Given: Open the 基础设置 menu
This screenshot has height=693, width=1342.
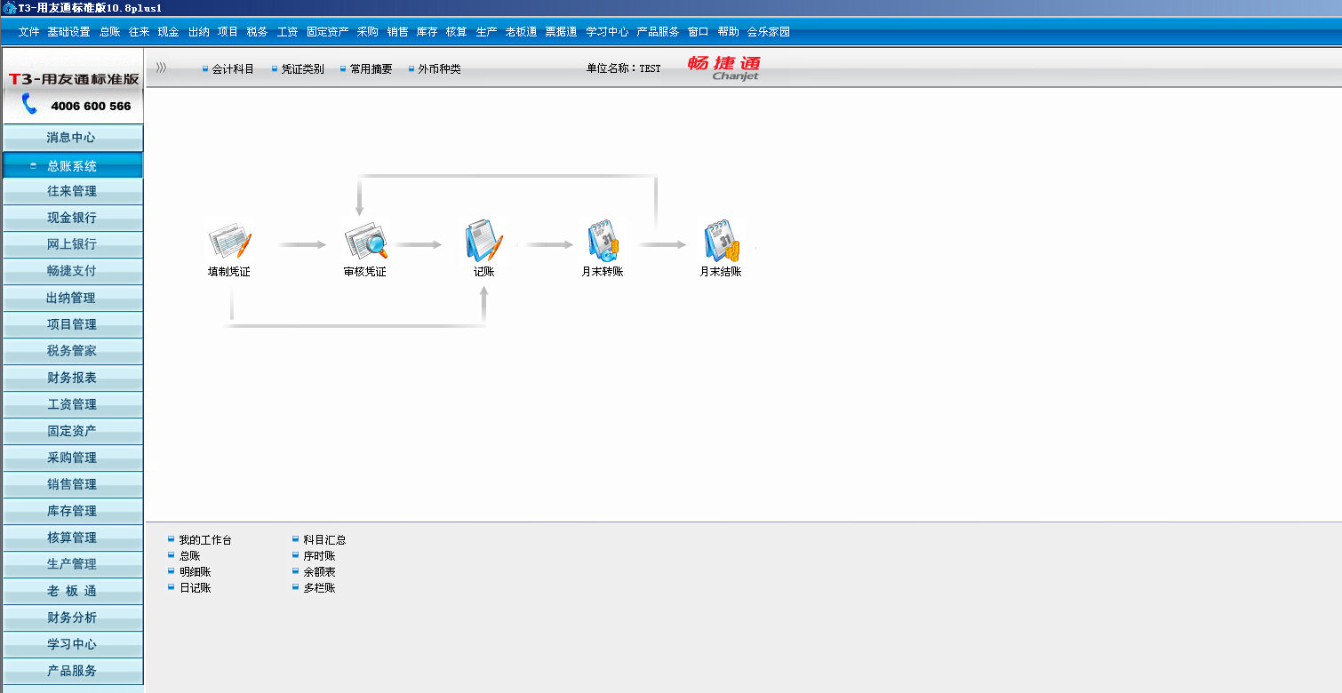Looking at the screenshot, I should pyautogui.click(x=68, y=32).
